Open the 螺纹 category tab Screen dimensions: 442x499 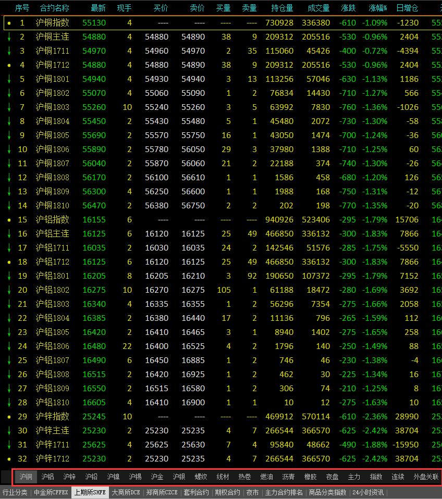tap(201, 477)
